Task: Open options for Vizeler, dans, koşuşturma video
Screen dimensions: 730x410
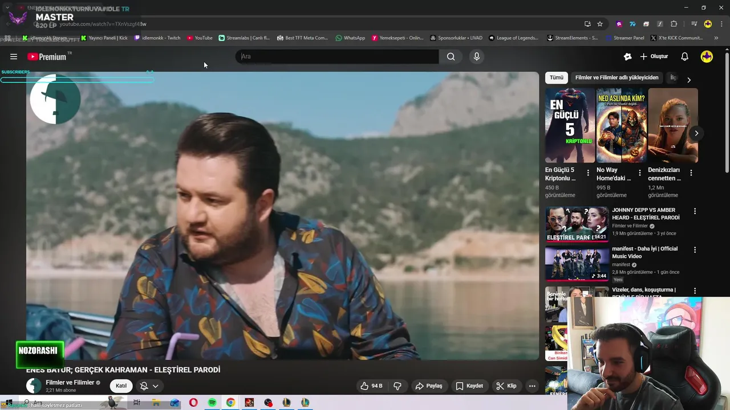Action: coord(695,291)
